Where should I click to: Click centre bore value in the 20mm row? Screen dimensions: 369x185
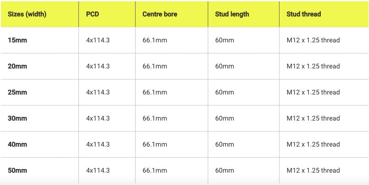coord(155,66)
